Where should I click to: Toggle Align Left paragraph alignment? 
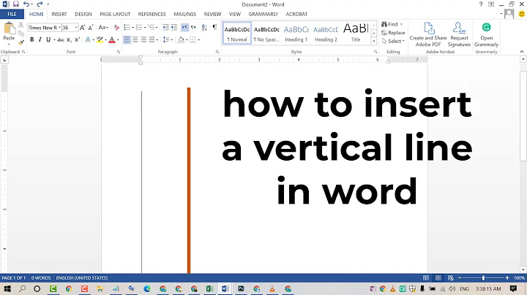point(127,40)
